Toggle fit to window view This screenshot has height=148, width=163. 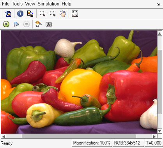click(x=75, y=14)
